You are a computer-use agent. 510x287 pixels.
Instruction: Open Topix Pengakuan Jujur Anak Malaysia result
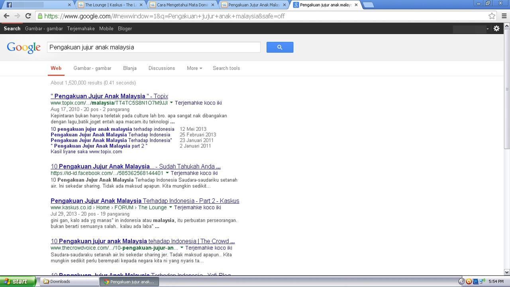click(x=109, y=96)
